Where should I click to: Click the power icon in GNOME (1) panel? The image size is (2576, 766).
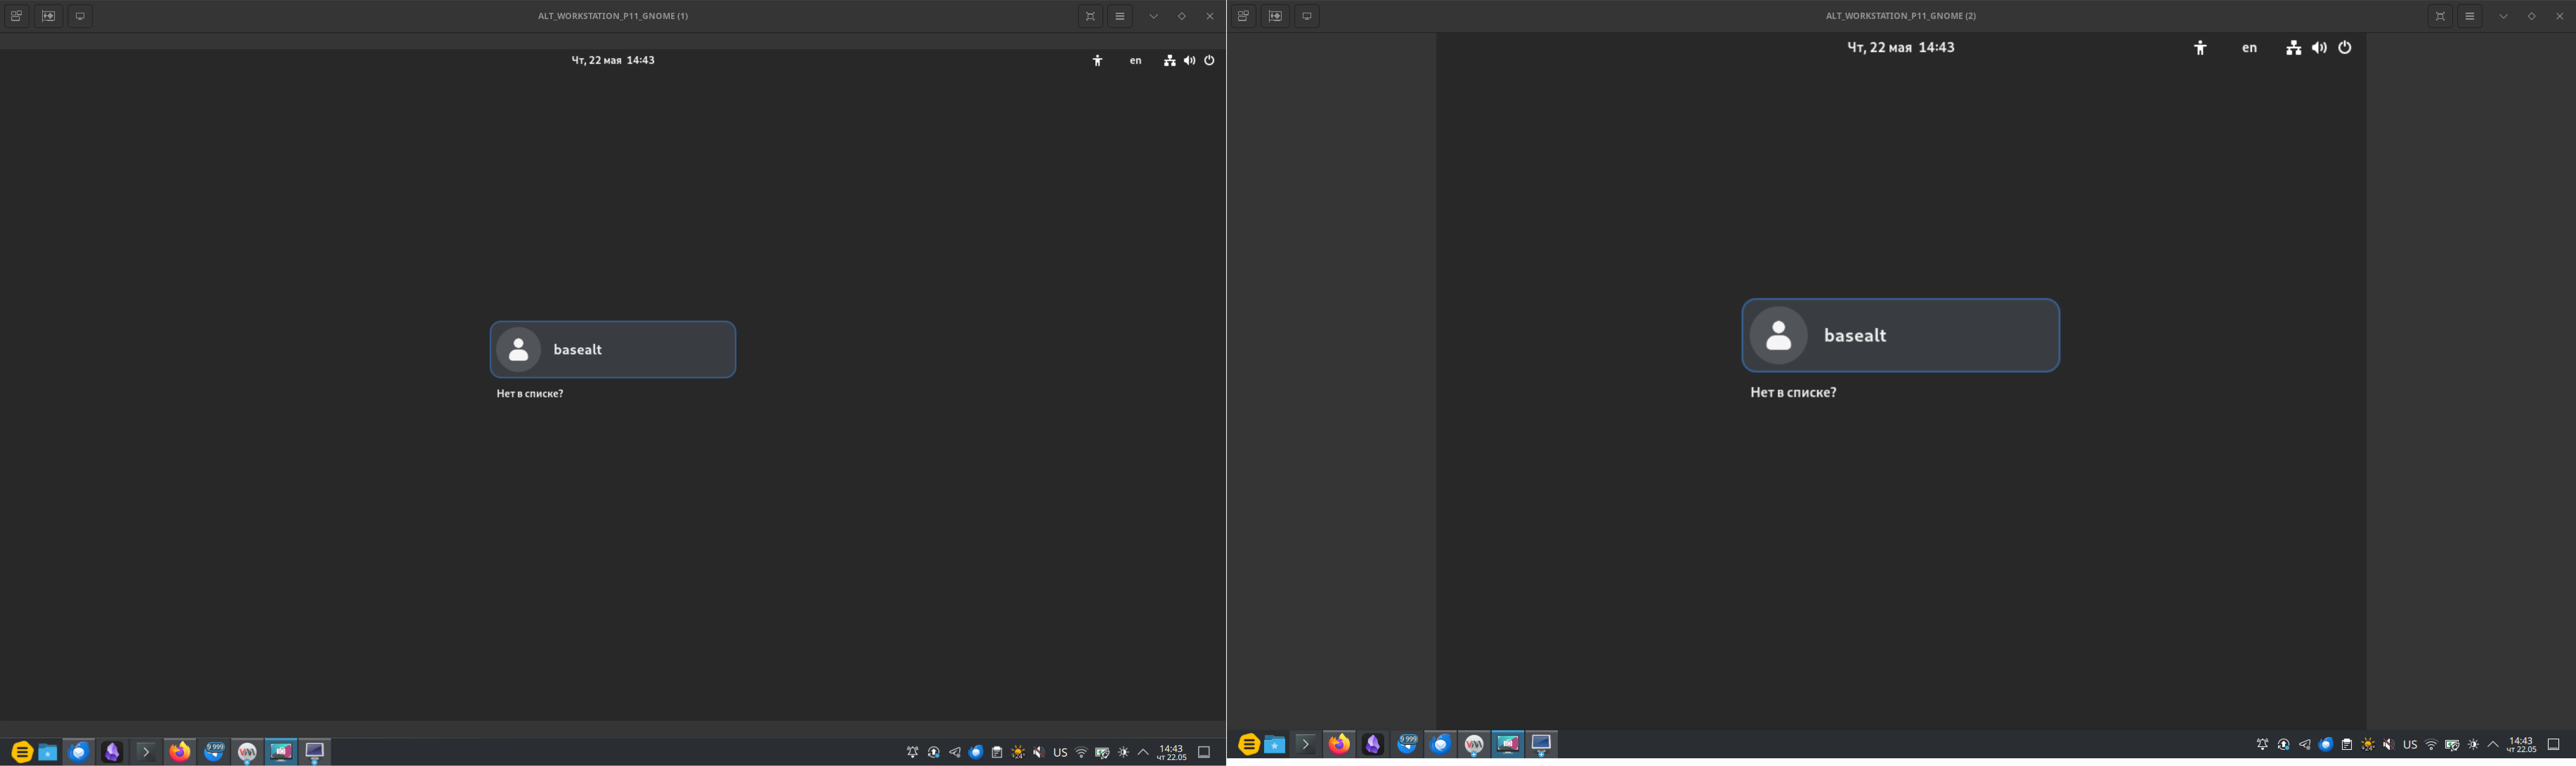(x=1209, y=61)
